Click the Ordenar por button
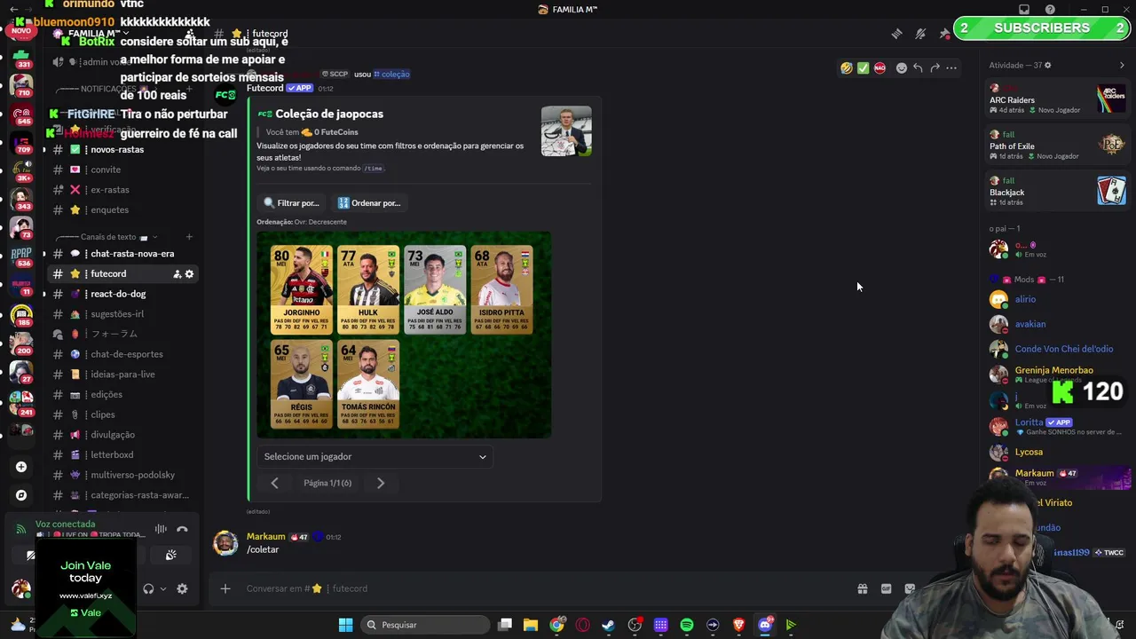This screenshot has width=1136, height=639. click(369, 203)
